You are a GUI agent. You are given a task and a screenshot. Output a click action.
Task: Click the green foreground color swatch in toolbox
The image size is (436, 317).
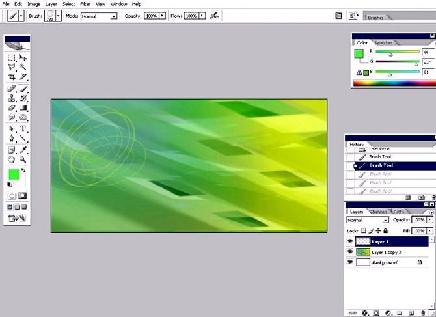[13, 174]
